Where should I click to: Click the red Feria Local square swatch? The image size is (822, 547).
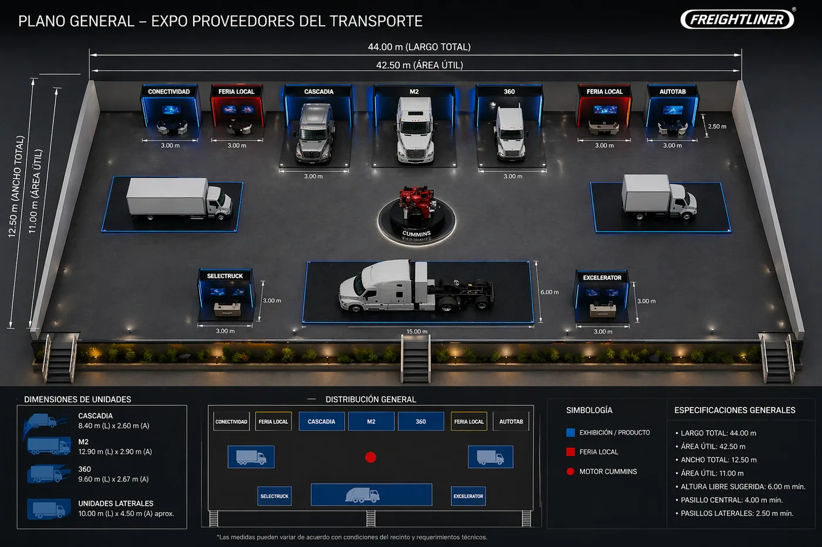click(570, 451)
